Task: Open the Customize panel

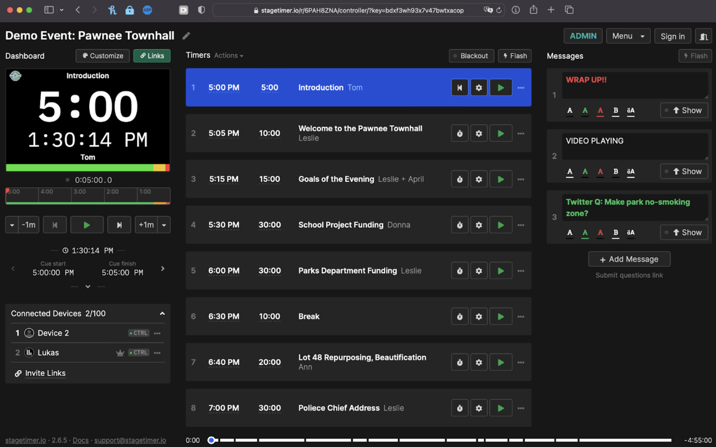Action: tap(102, 56)
